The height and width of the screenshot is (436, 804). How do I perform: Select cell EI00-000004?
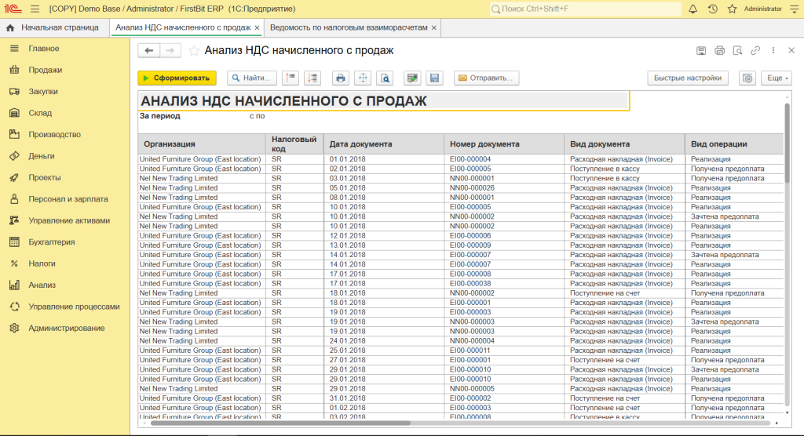coord(504,159)
